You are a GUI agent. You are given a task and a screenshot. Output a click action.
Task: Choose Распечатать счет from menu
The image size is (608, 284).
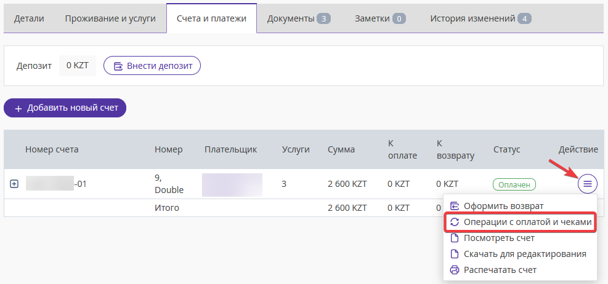(500, 270)
